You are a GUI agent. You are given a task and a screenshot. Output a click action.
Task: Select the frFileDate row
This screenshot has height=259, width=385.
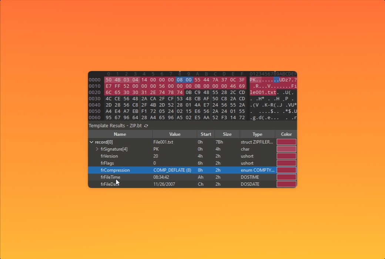point(110,184)
